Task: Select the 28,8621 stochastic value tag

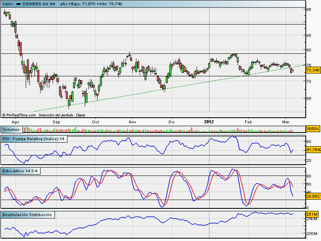Action: (313, 196)
